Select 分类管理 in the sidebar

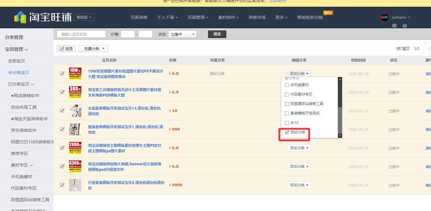tap(14, 37)
